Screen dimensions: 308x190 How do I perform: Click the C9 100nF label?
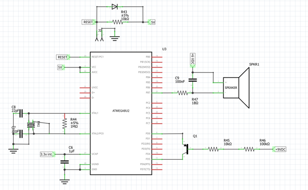[x=180, y=80]
